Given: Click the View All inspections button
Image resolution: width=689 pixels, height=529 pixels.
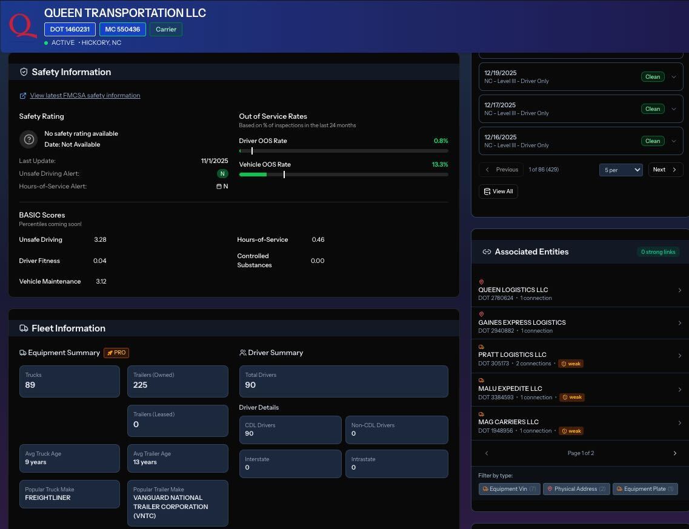Looking at the screenshot, I should (x=498, y=191).
